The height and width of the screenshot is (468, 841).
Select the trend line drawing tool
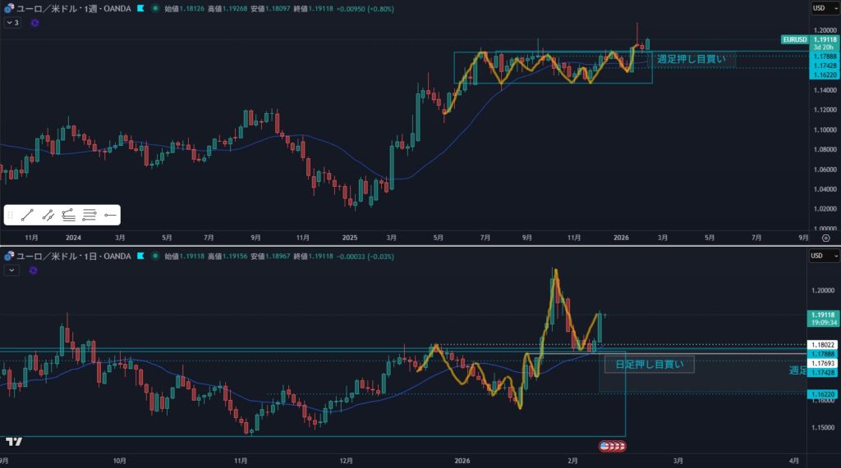[x=28, y=216]
